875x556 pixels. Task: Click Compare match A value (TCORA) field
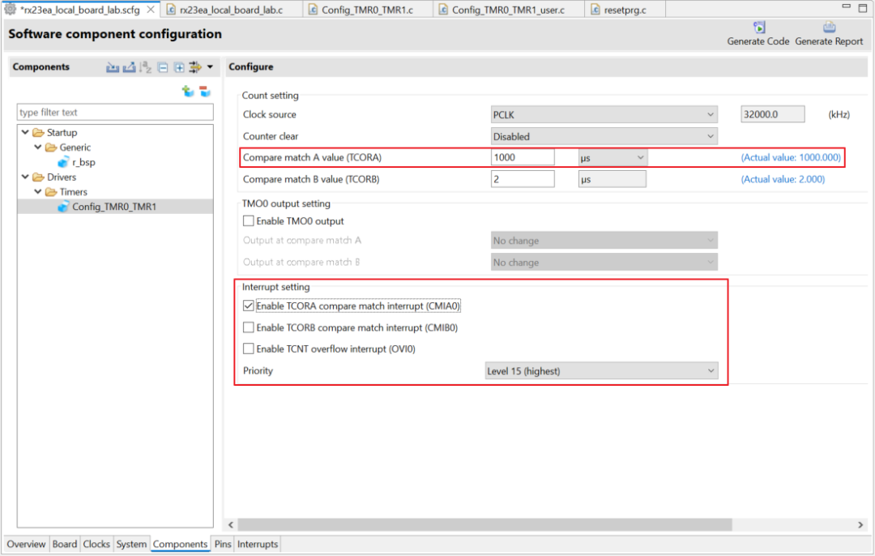point(523,157)
